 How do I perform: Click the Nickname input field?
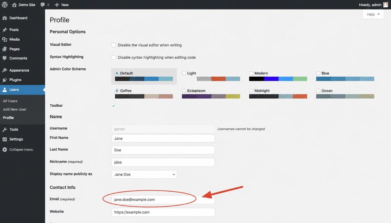tap(163, 162)
